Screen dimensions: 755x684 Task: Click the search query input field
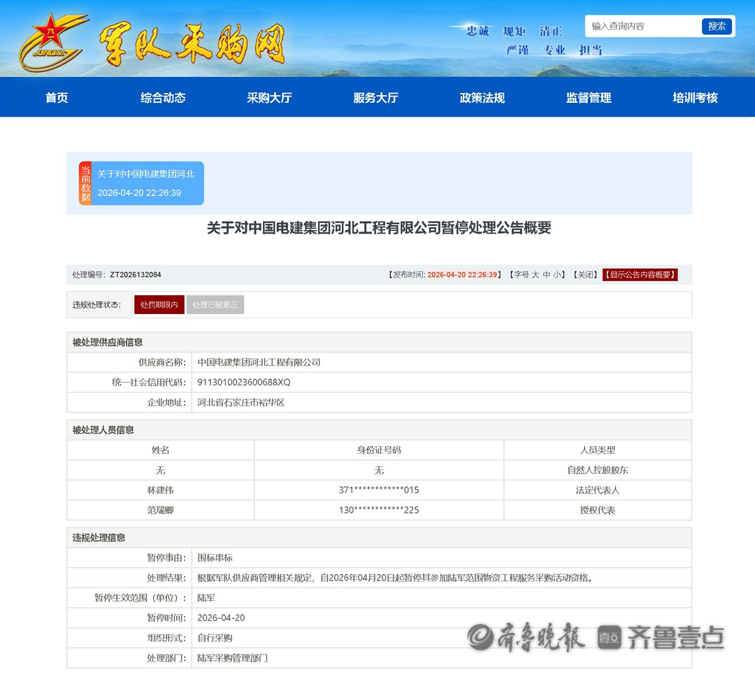tap(643, 27)
